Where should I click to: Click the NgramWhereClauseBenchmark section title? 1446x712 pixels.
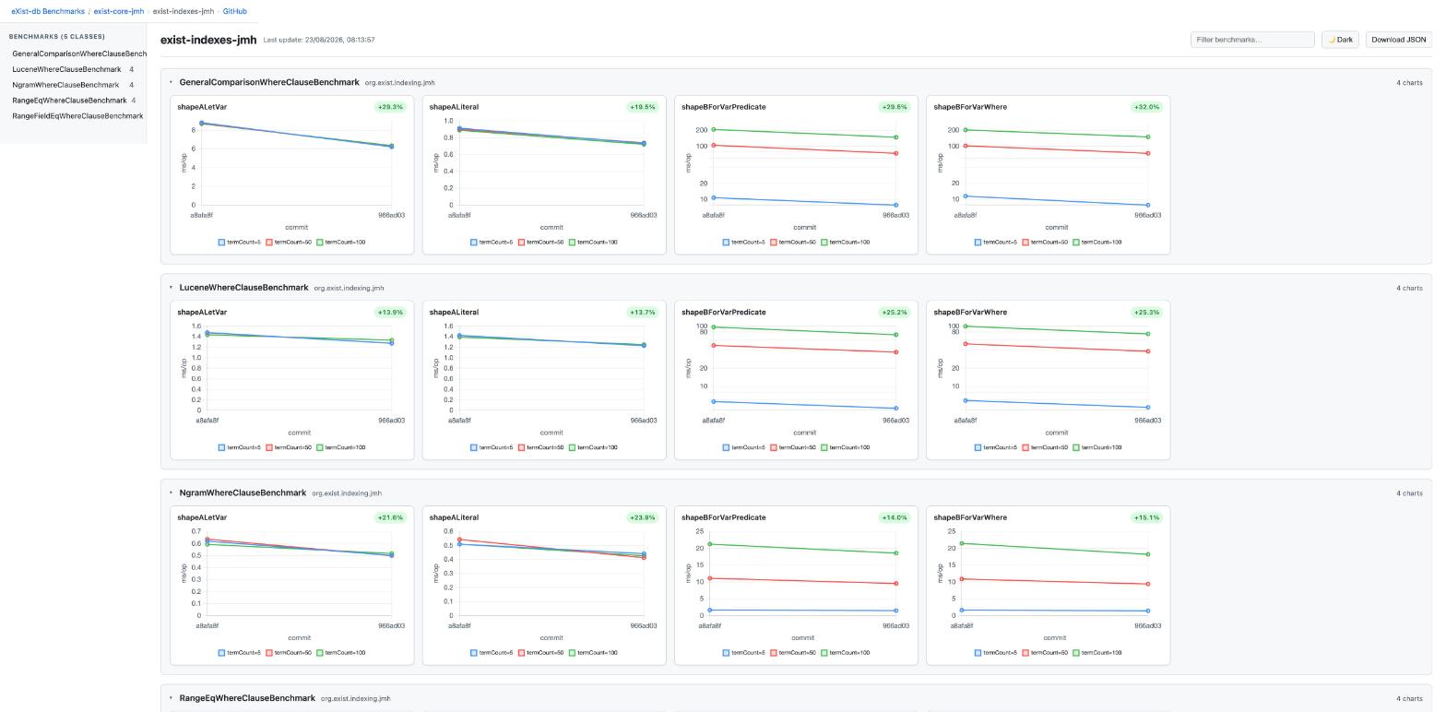(243, 492)
